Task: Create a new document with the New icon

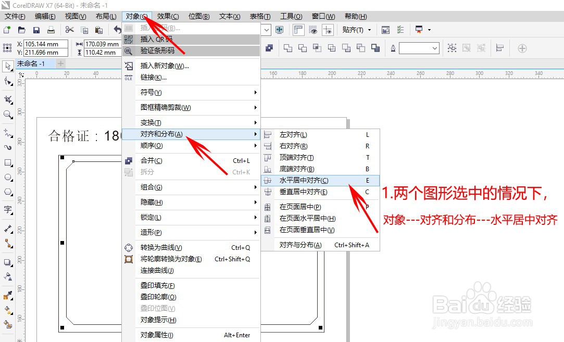Action: tap(6, 30)
